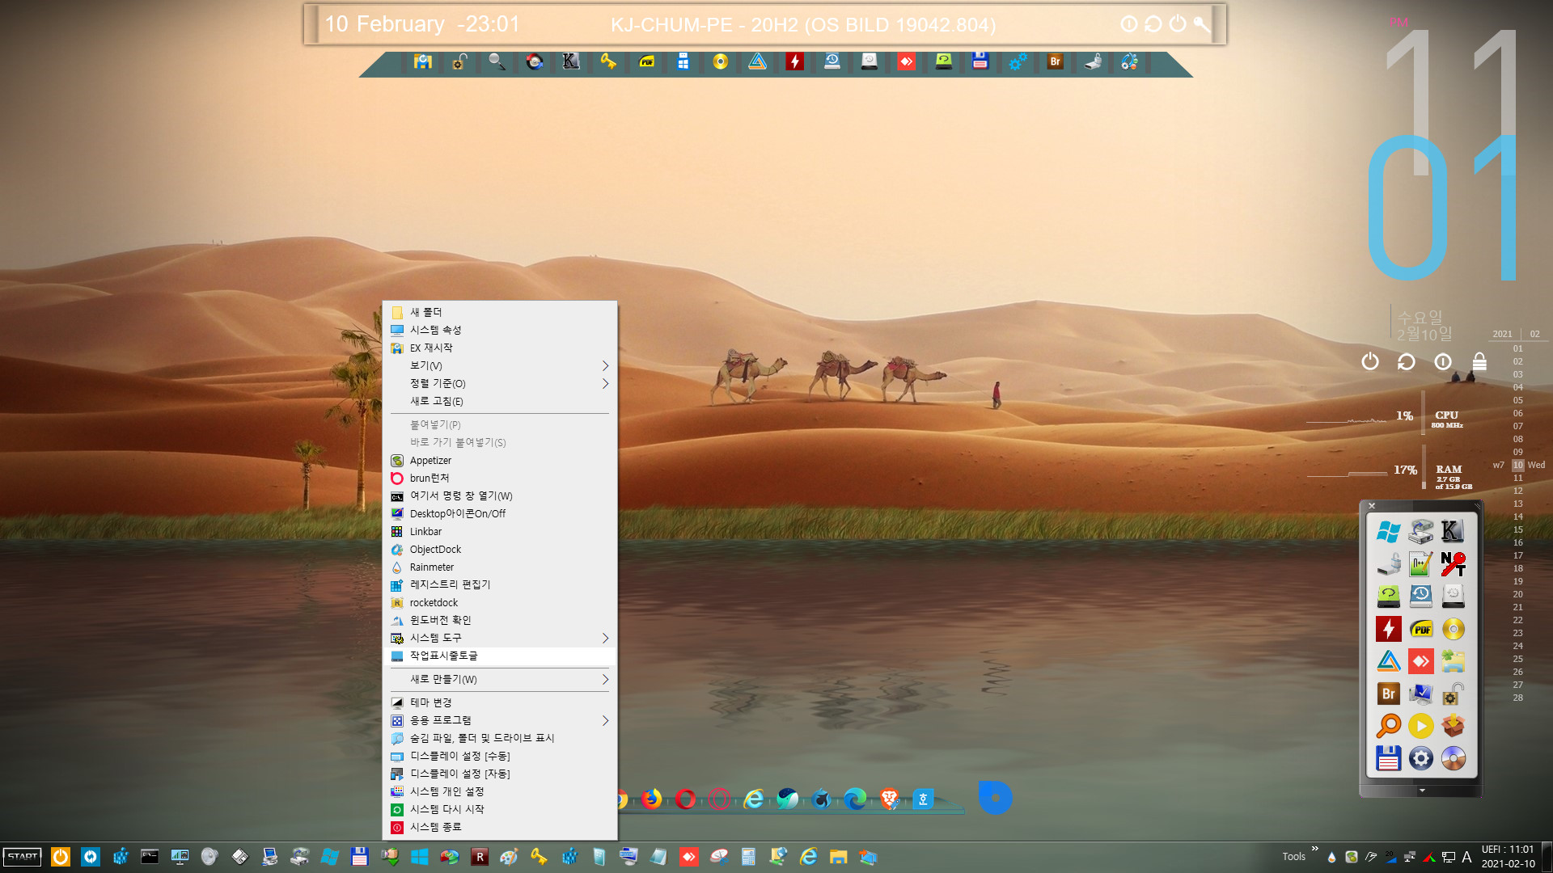Click the highlighted day 10 in the Rainmeter calendar
Viewport: 1553px width, 873px height.
(1518, 465)
